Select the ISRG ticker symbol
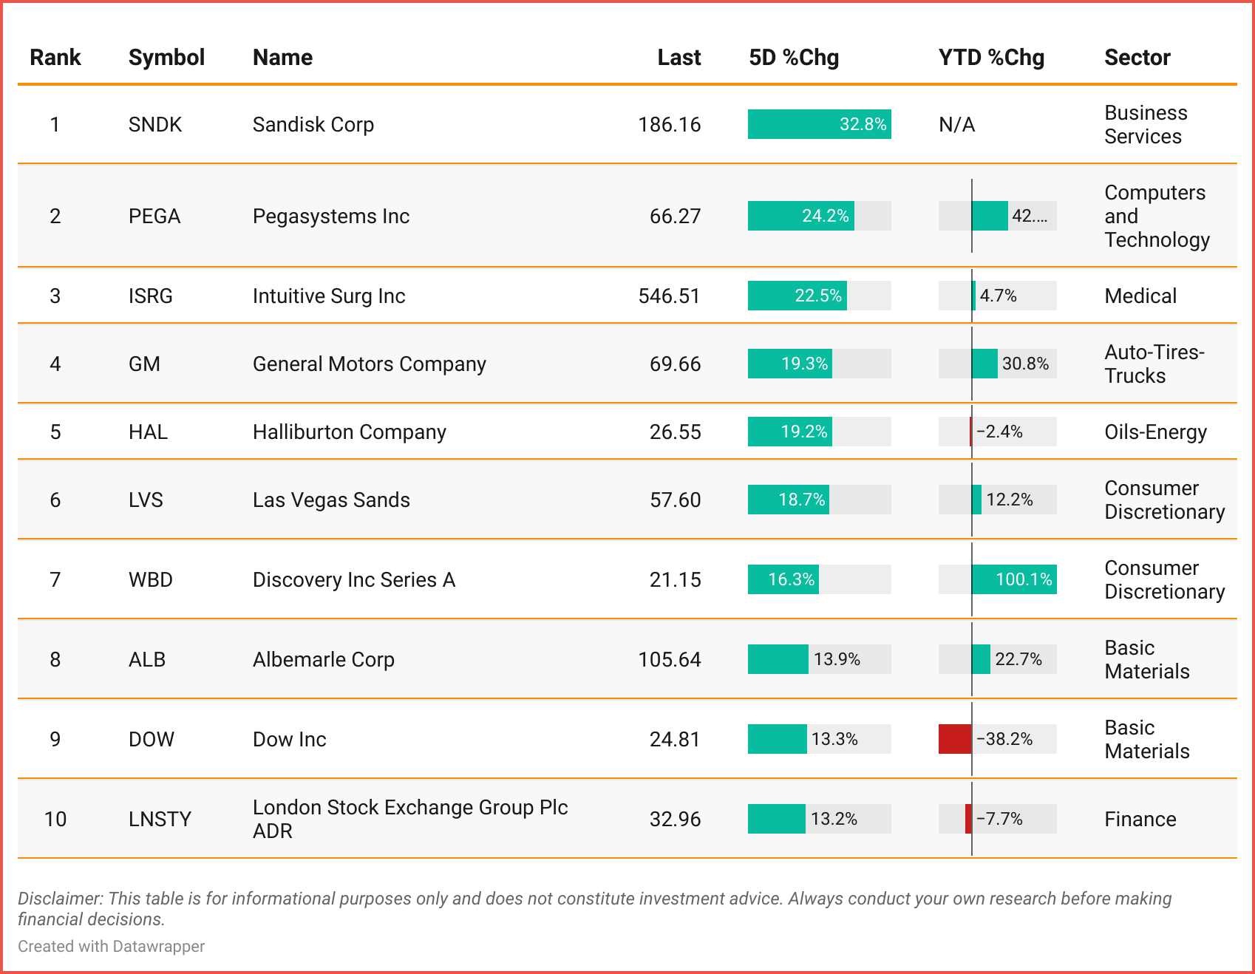 coord(150,296)
